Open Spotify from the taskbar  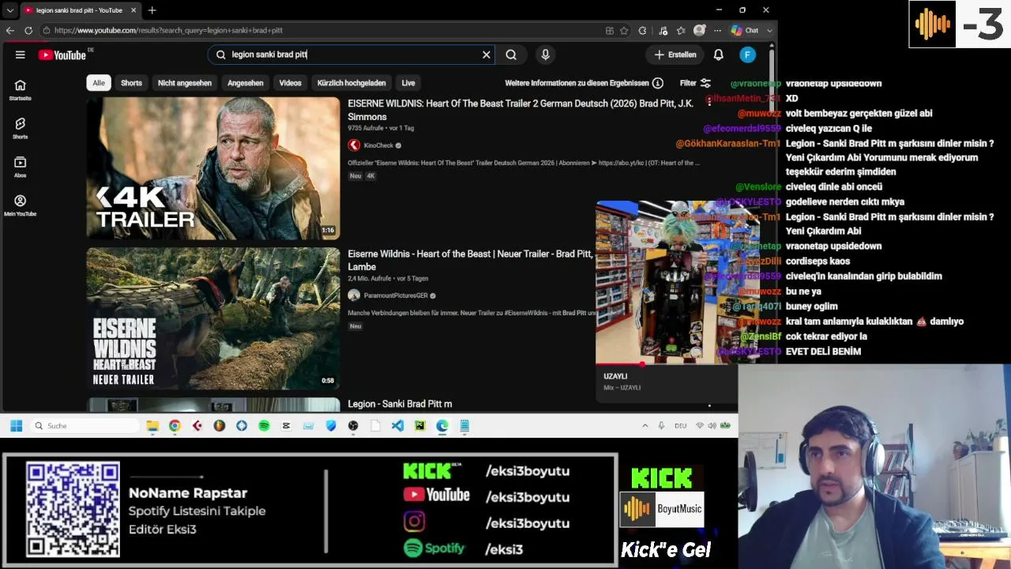(x=264, y=426)
